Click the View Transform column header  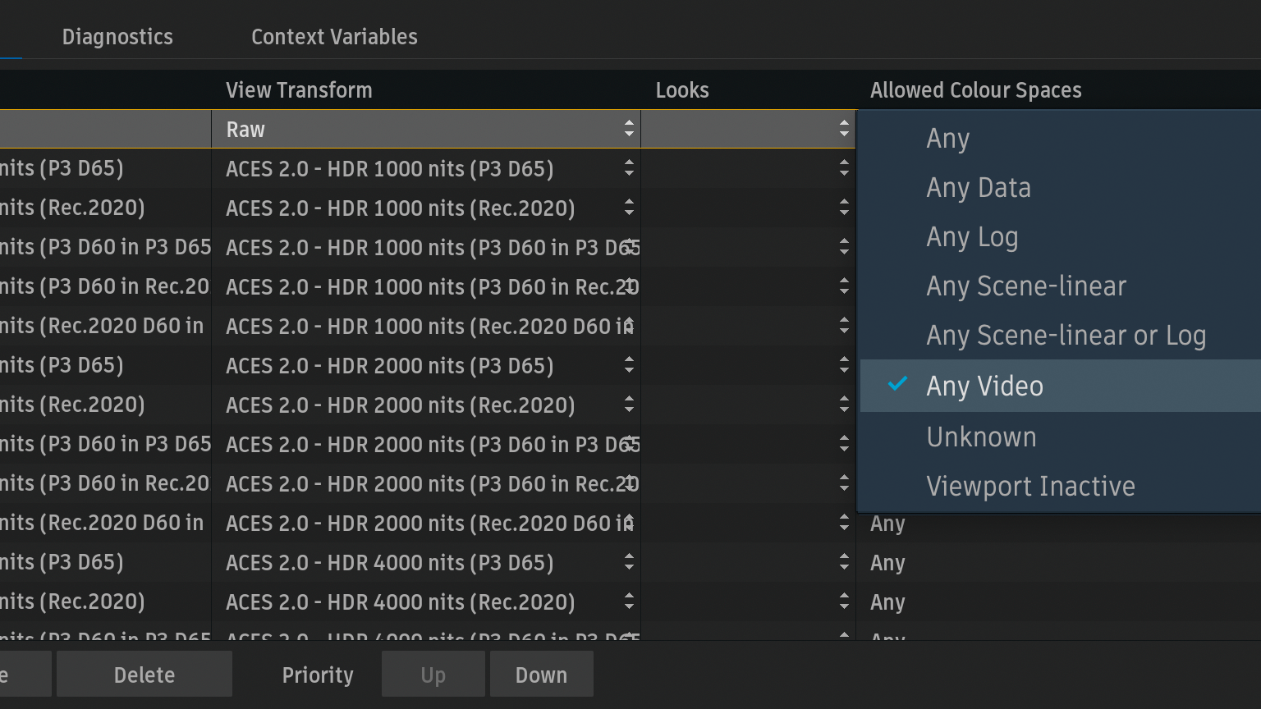(299, 90)
